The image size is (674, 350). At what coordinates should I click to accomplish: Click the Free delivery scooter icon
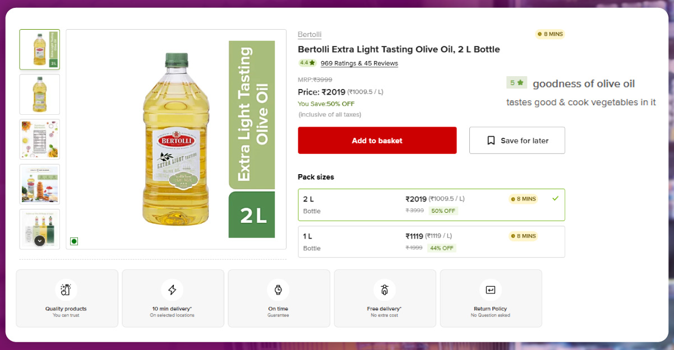tap(384, 290)
